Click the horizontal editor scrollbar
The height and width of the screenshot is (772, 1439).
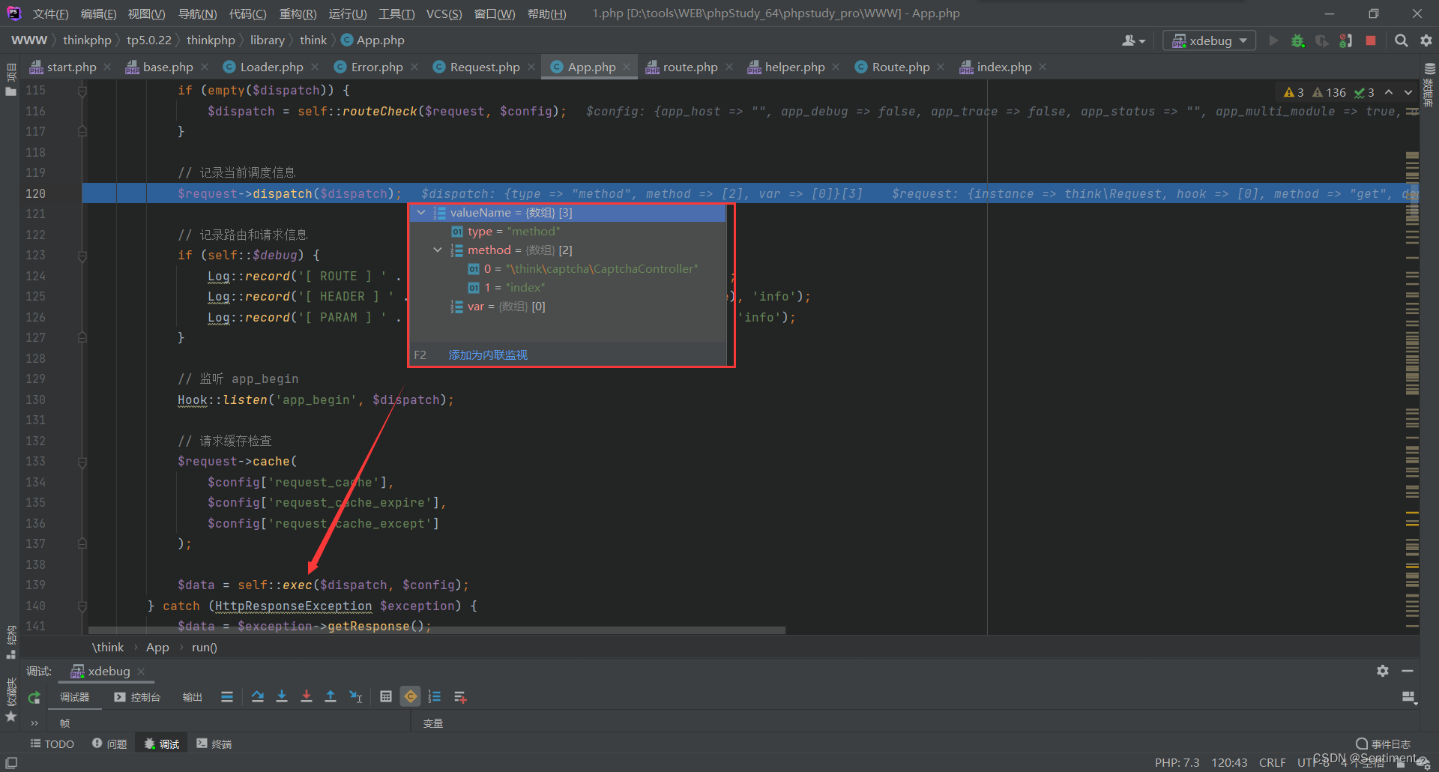tap(437, 630)
